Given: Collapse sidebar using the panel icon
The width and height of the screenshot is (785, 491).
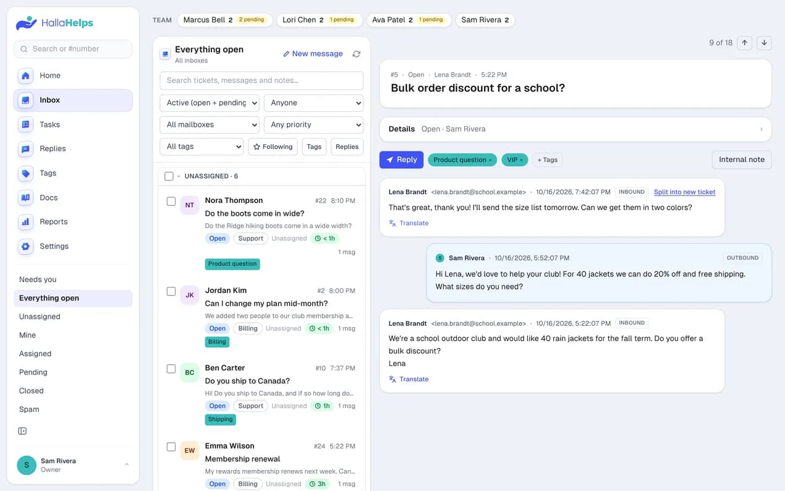Looking at the screenshot, I should coord(22,431).
